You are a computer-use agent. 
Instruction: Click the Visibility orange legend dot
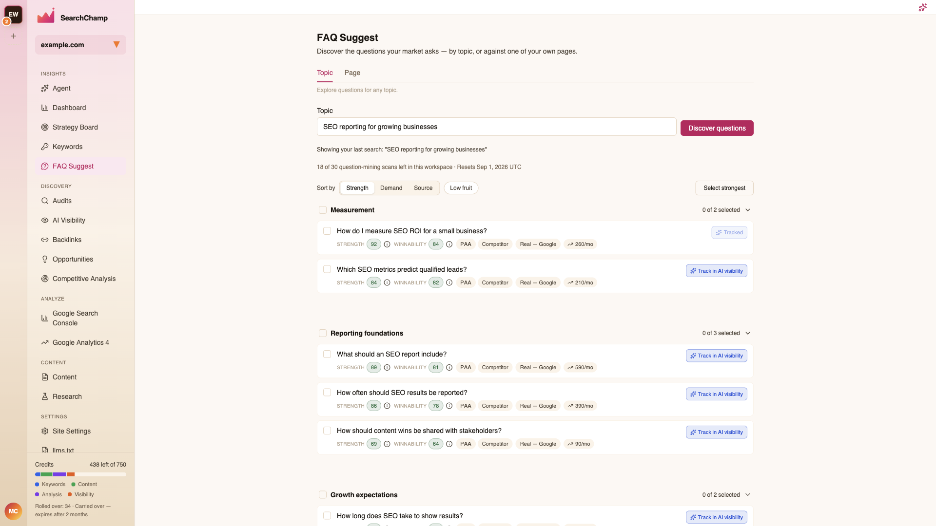tap(70, 494)
